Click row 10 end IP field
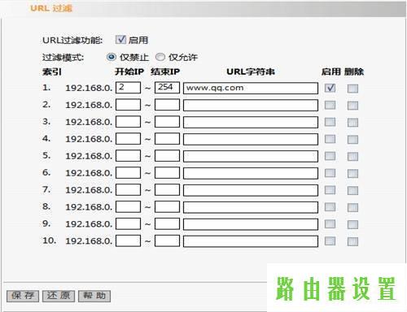 tap(167, 240)
